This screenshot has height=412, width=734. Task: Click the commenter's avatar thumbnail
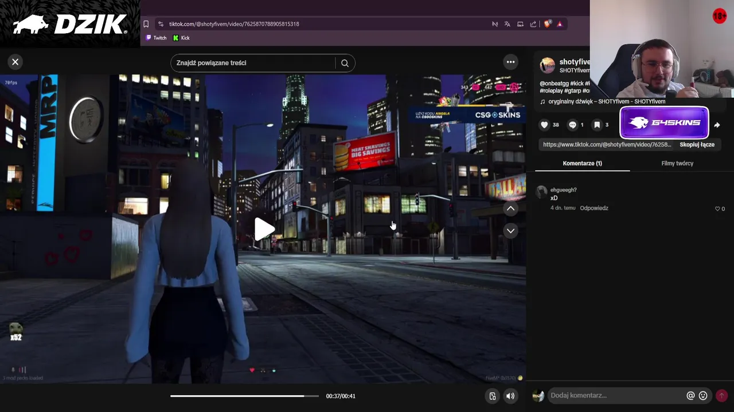(541, 192)
